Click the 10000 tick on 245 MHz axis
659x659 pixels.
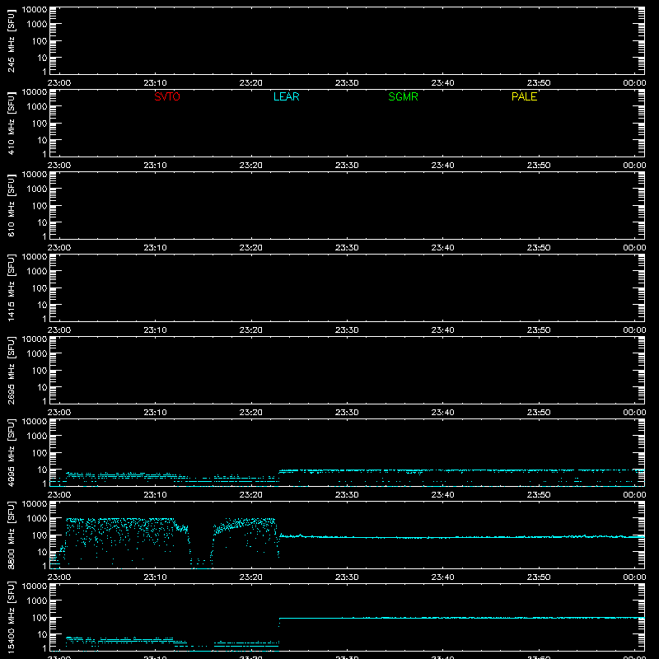(35, 9)
